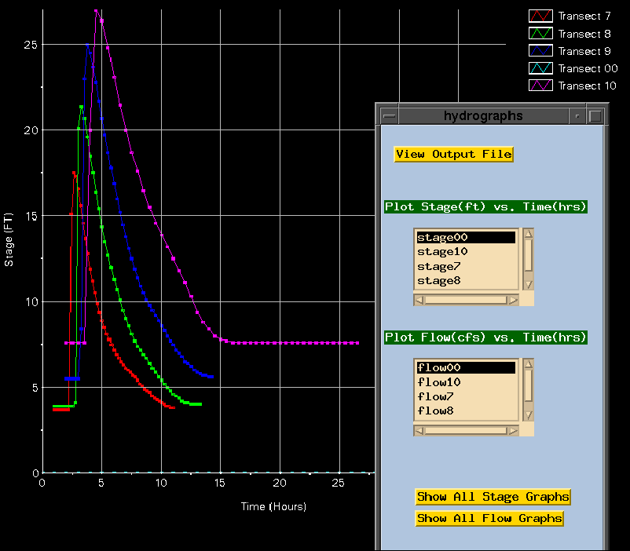Click the Plot Flow(cfs) vs. Time(hrs) heading
Viewport: 630px width, 551px height.
(485, 338)
